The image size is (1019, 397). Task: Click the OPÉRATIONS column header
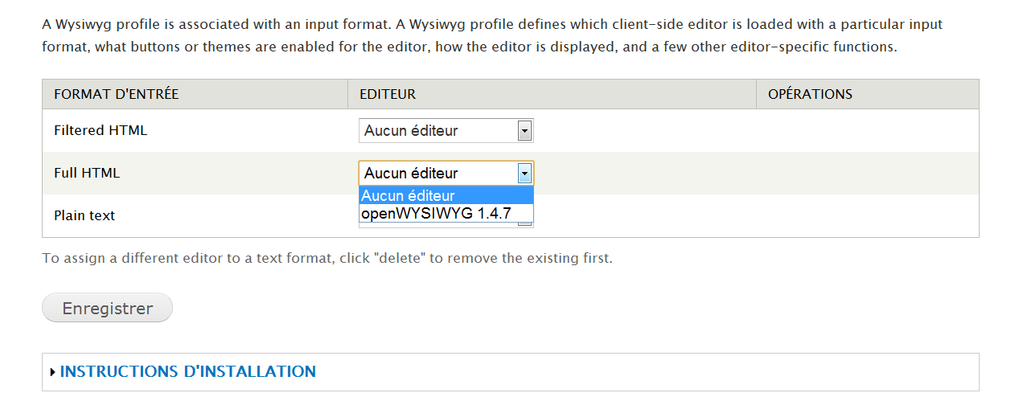coord(810,94)
